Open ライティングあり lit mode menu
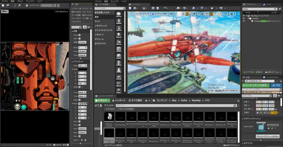 click(159, 14)
